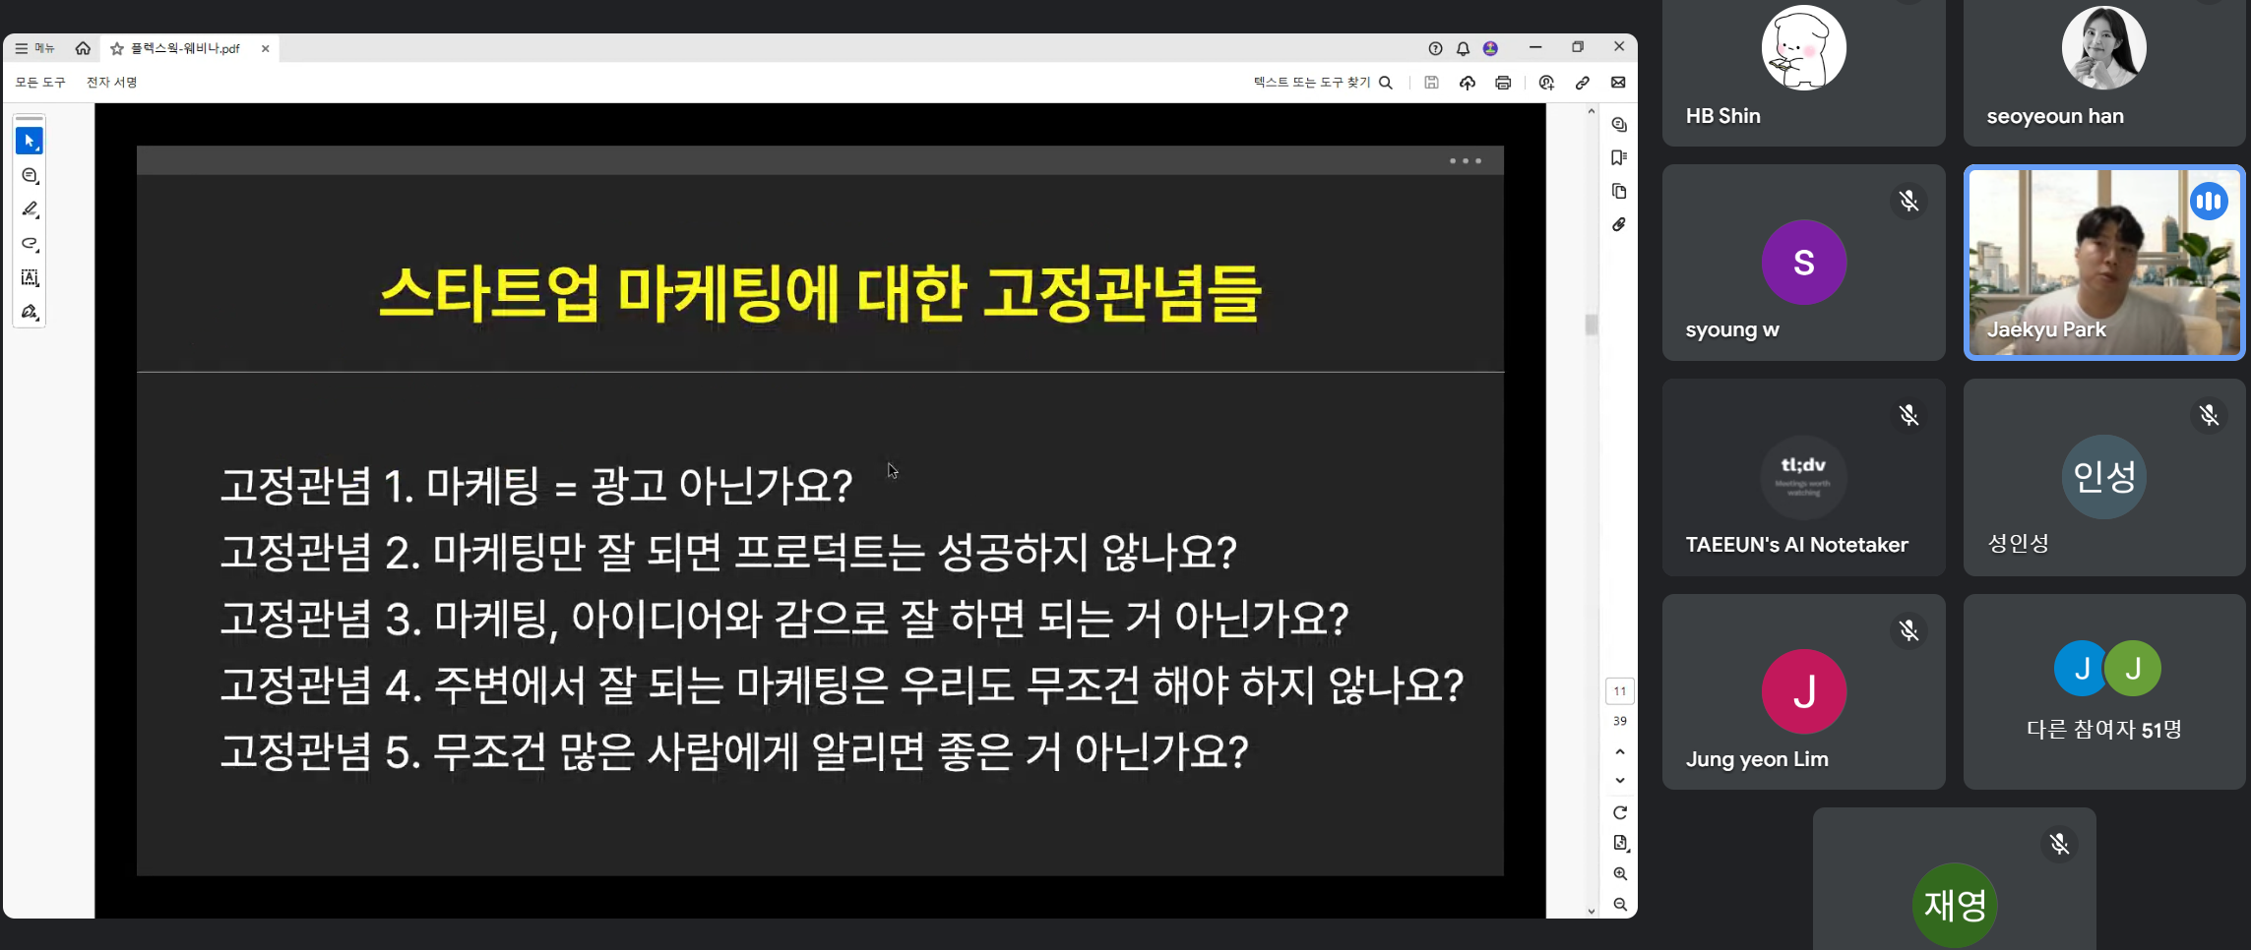
Task: Click the muted mic on syoung w
Action: pos(1908,202)
